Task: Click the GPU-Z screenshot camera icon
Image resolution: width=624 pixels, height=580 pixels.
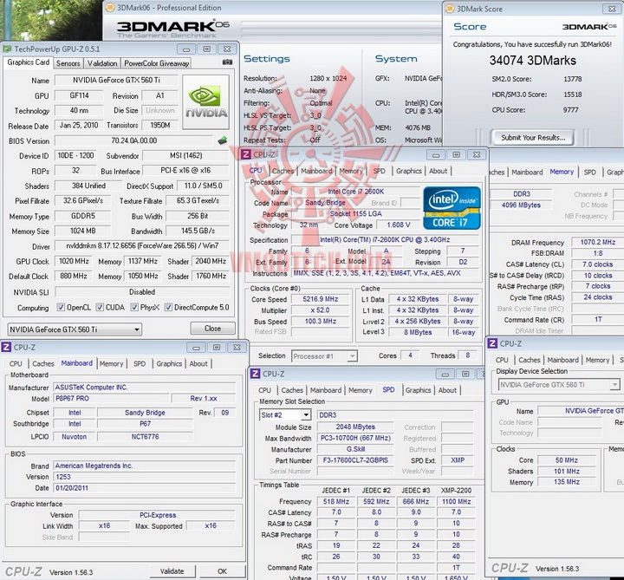Action: click(227, 62)
